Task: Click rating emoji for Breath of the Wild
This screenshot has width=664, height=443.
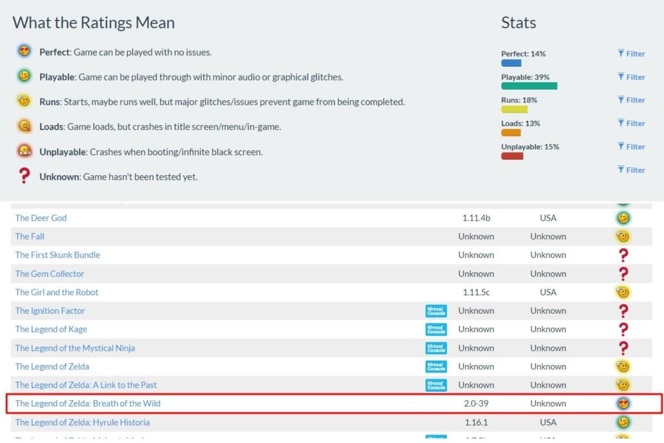Action: 623,403
